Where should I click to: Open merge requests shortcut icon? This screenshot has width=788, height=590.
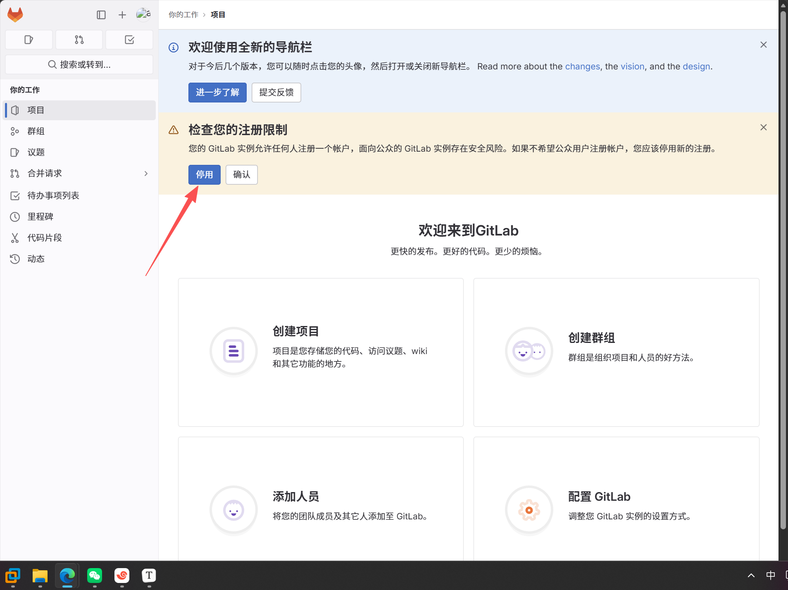pos(79,40)
